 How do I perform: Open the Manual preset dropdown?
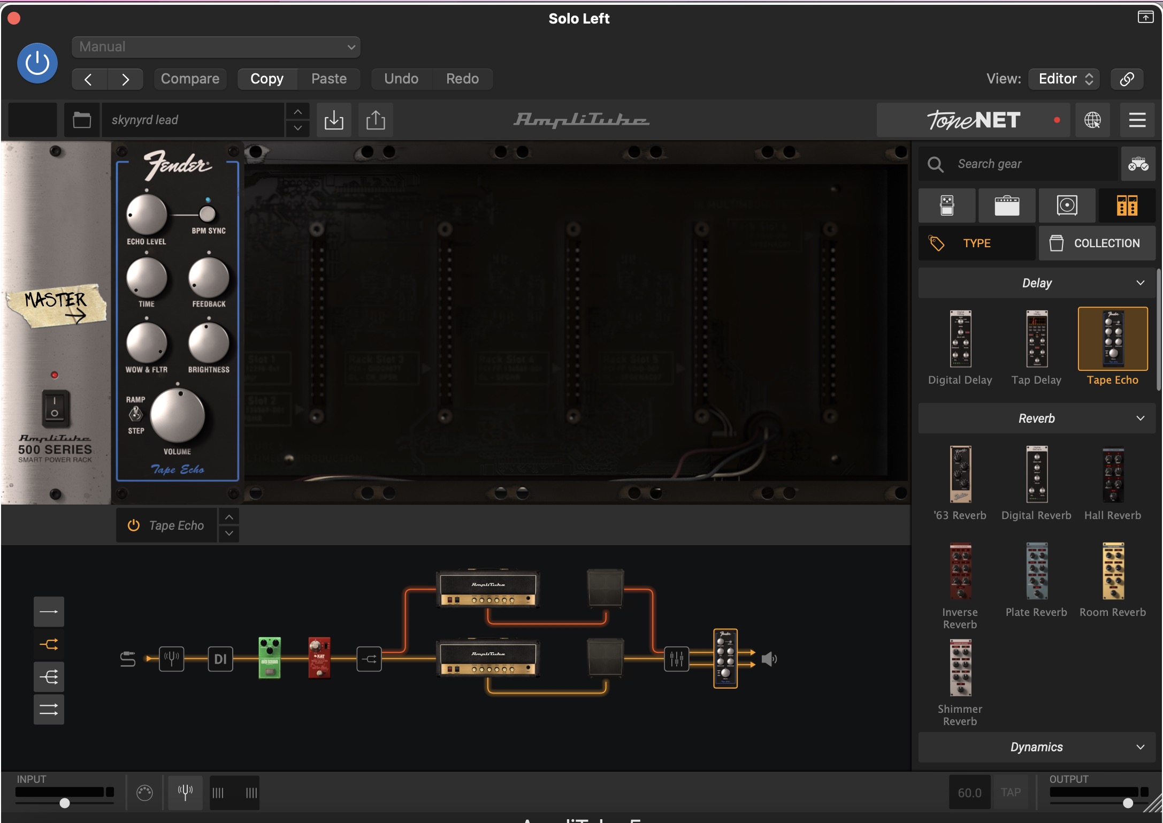(216, 47)
